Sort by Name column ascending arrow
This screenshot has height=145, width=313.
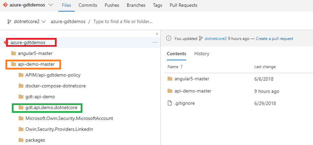pos(181,67)
